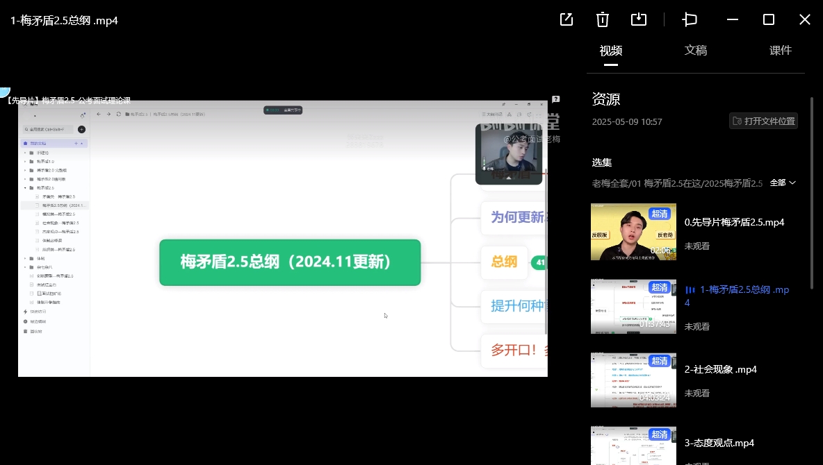Screen dimensions: 823x465
Task: Switch to the 课件 tab
Action: (781, 51)
